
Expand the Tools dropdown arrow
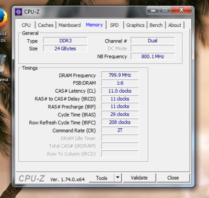tap(118, 178)
